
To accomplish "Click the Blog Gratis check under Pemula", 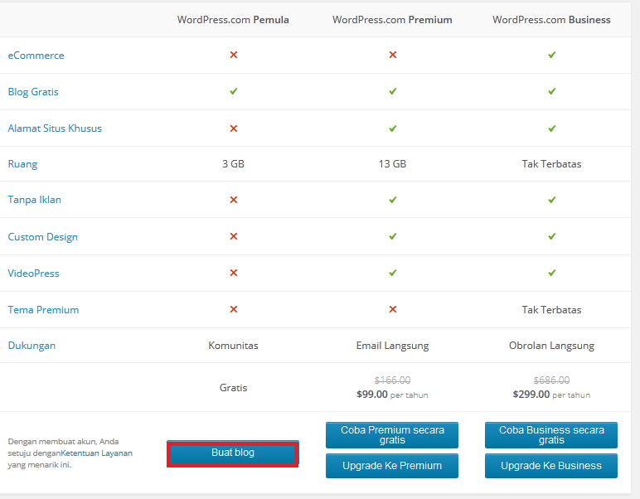I will click(x=234, y=91).
